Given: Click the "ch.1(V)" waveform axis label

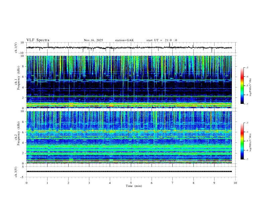Looking at the screenshot, I should [16, 48].
